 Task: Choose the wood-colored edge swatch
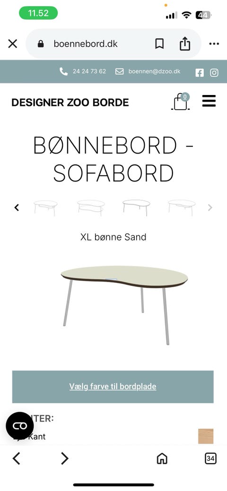(206, 436)
